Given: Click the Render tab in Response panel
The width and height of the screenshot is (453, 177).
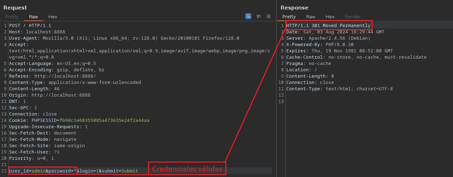Looking at the screenshot, I should (x=353, y=17).
